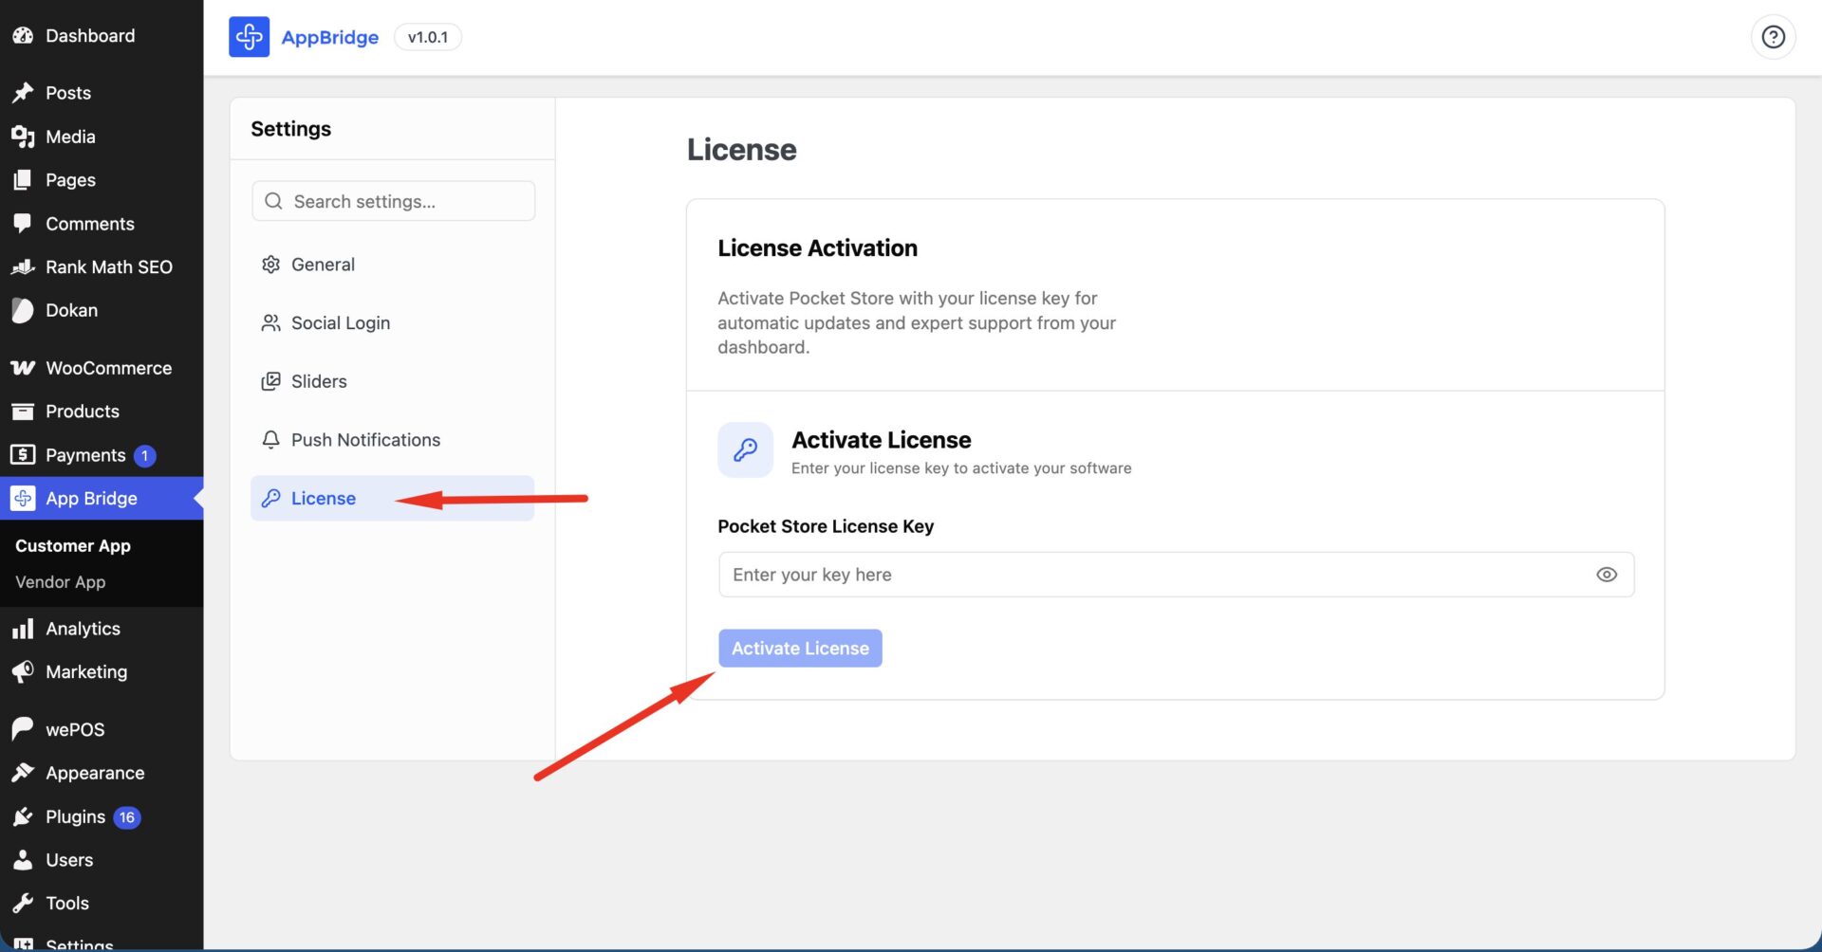Click the Appearance paintbrush icon
This screenshot has width=1822, height=952.
pyautogui.click(x=23, y=773)
